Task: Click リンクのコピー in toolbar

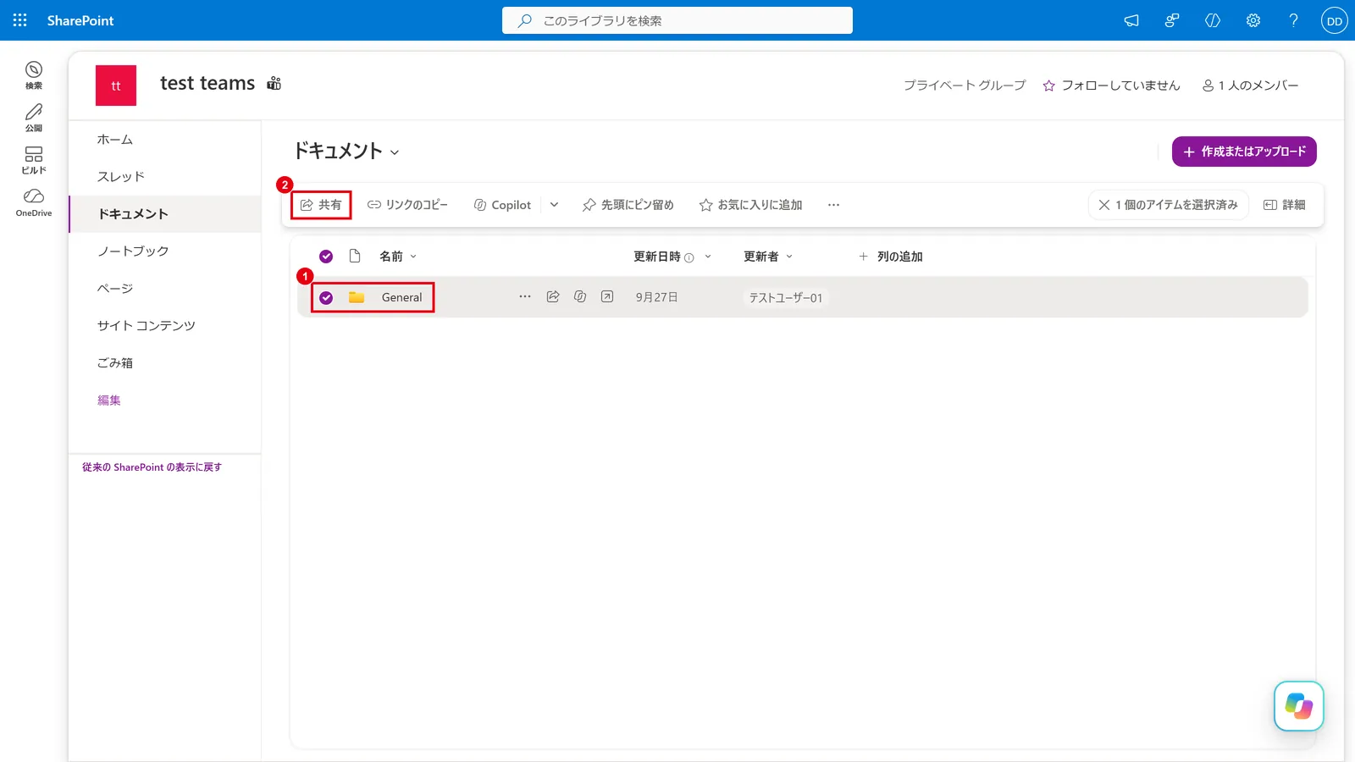Action: point(407,205)
